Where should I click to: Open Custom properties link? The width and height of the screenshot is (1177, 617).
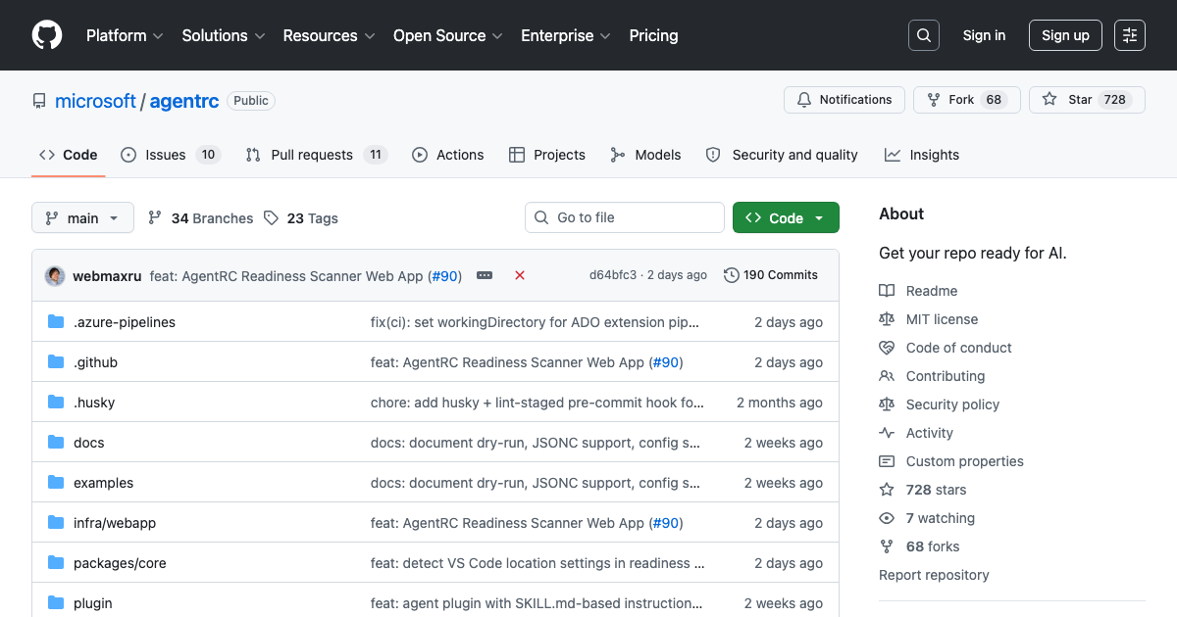[x=951, y=461]
